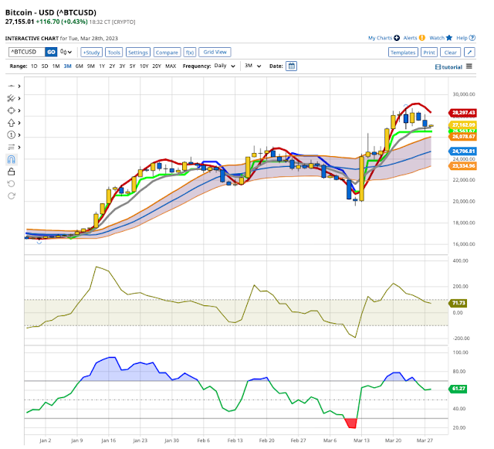This screenshot has height=449, width=494.
Task: Select the 20Y range
Action: (157, 66)
